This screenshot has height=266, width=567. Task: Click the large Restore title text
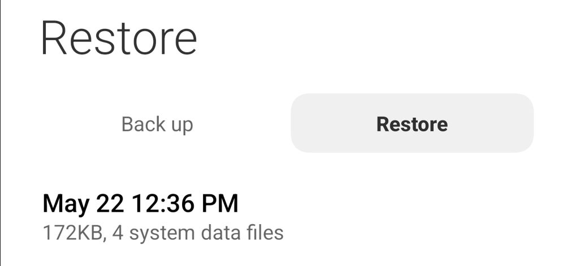click(x=119, y=38)
